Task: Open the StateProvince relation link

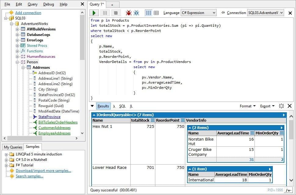Action: click(x=49, y=117)
